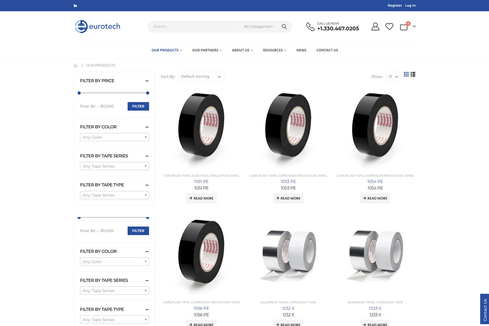Collapse lower Filter by Tape Type section
Image resolution: width=489 pixels, height=326 pixels.
point(147,310)
